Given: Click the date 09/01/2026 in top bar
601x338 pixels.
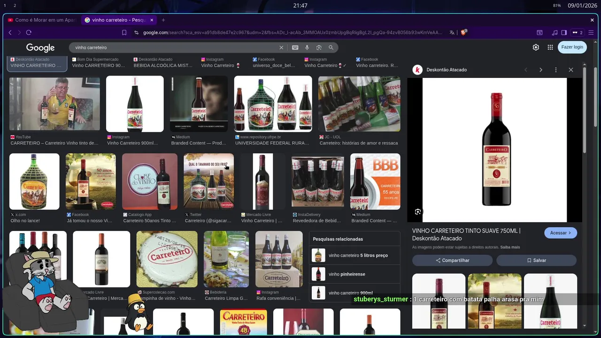Looking at the screenshot, I should [582, 6].
